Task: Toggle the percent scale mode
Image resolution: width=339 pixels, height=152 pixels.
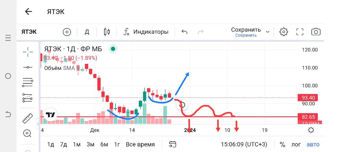Action: [x=283, y=144]
